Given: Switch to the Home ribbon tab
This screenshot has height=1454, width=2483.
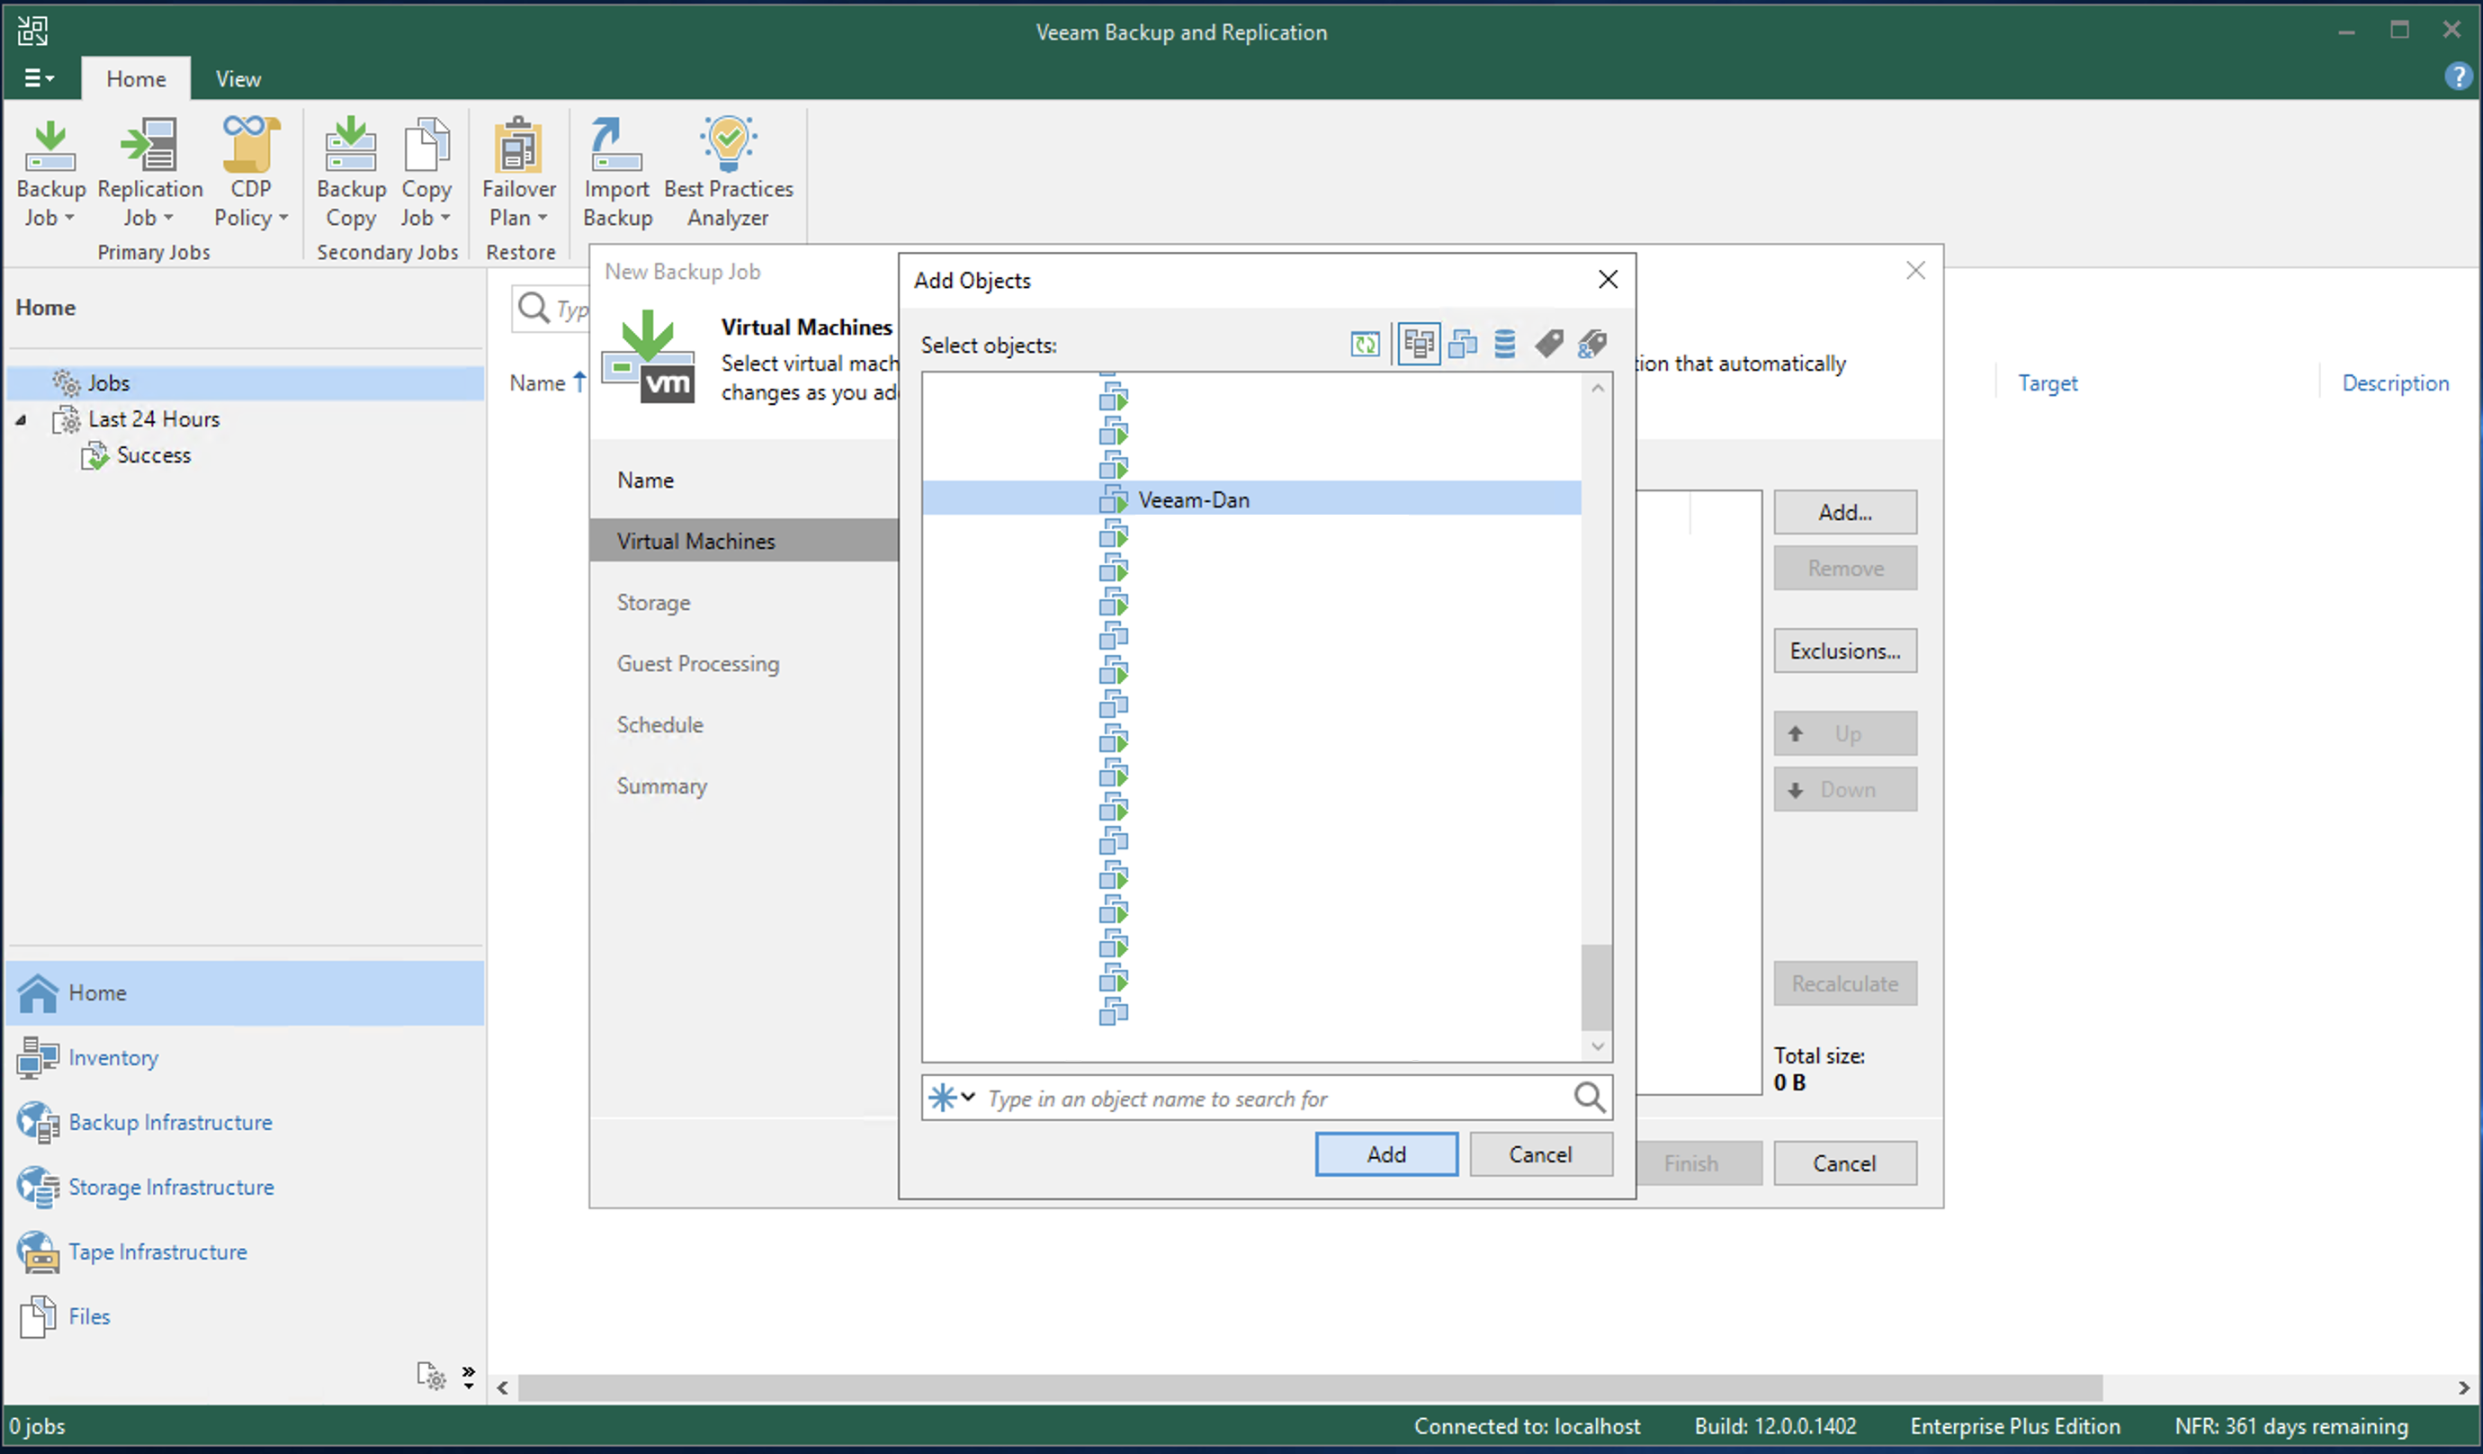Looking at the screenshot, I should click(x=136, y=79).
